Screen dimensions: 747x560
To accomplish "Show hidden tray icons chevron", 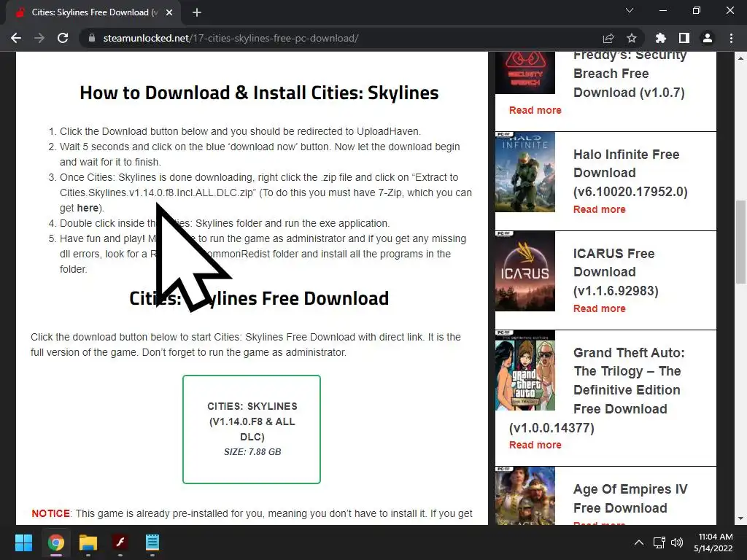I will coord(639,542).
